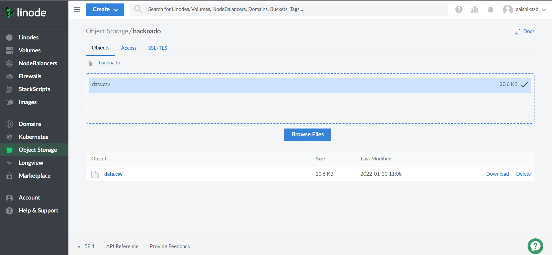
Task: Click the Longview pulse icon
Action: coord(9,163)
